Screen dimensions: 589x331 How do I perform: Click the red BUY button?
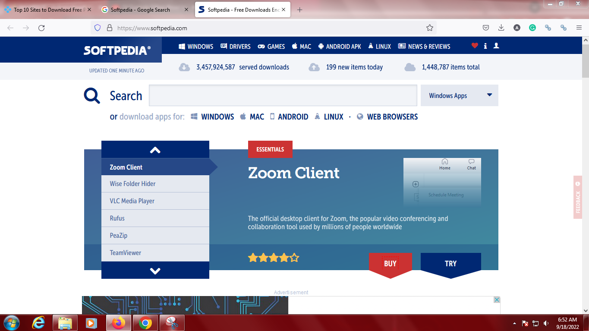[391, 264]
